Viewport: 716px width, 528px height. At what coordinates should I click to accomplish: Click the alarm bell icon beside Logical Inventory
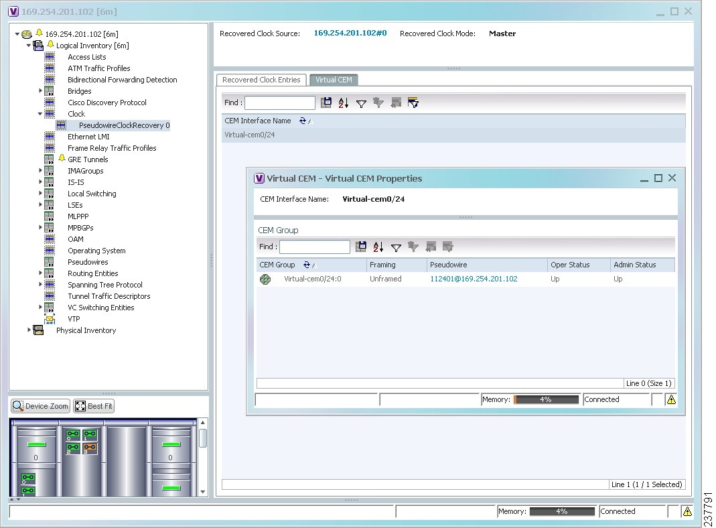[51, 44]
